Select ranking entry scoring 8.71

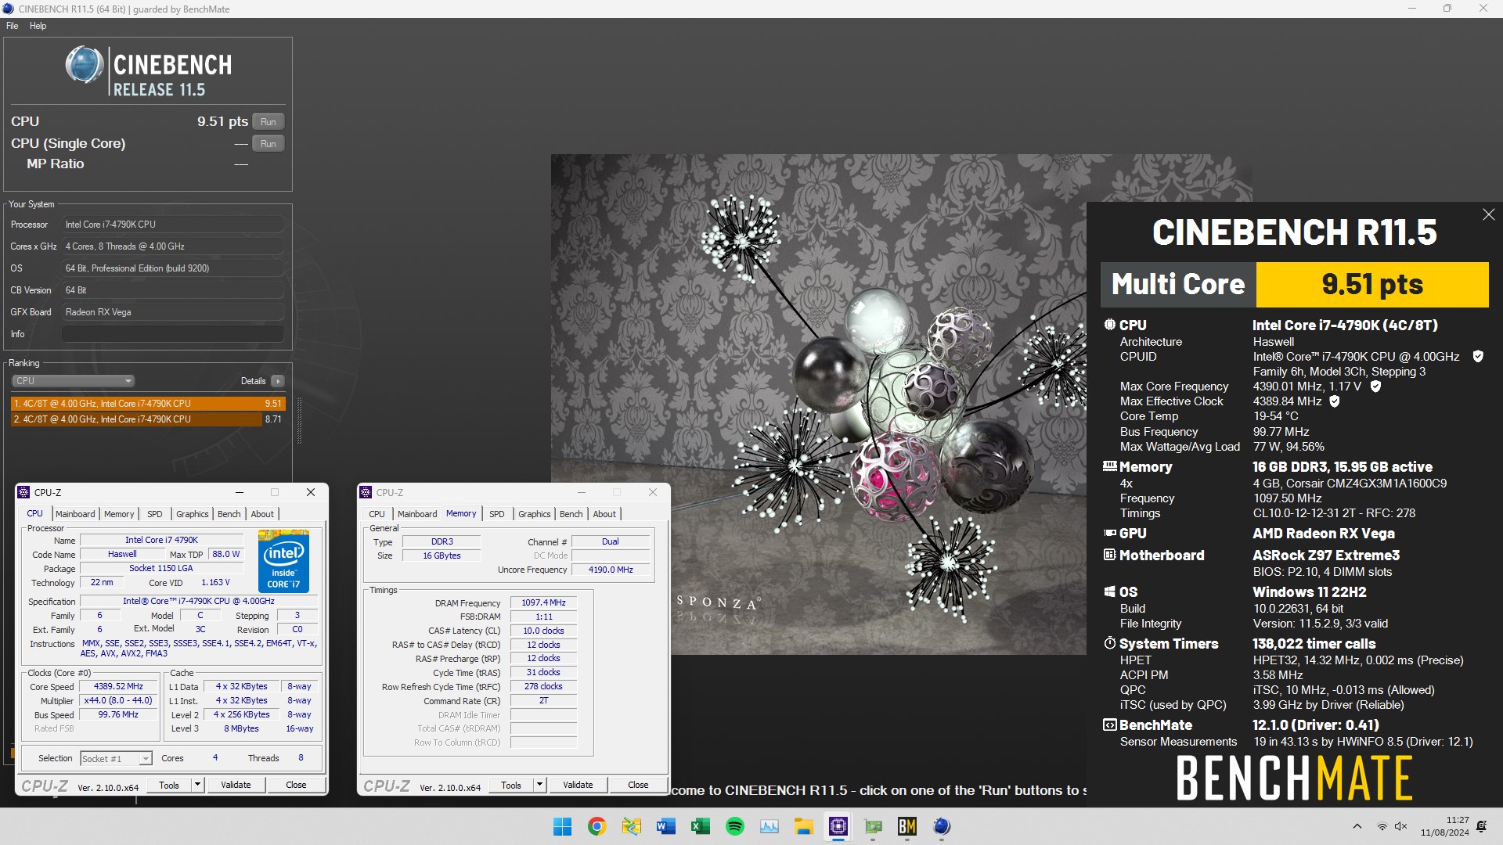click(148, 419)
